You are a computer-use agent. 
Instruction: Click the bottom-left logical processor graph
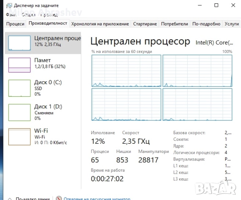coord(126,105)
